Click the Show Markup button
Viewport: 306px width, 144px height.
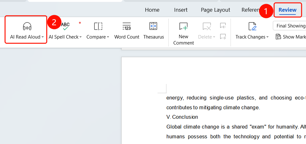[291, 37]
